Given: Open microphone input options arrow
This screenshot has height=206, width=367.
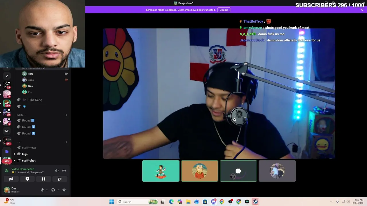Looking at the screenshot, I should tap(47, 190).
